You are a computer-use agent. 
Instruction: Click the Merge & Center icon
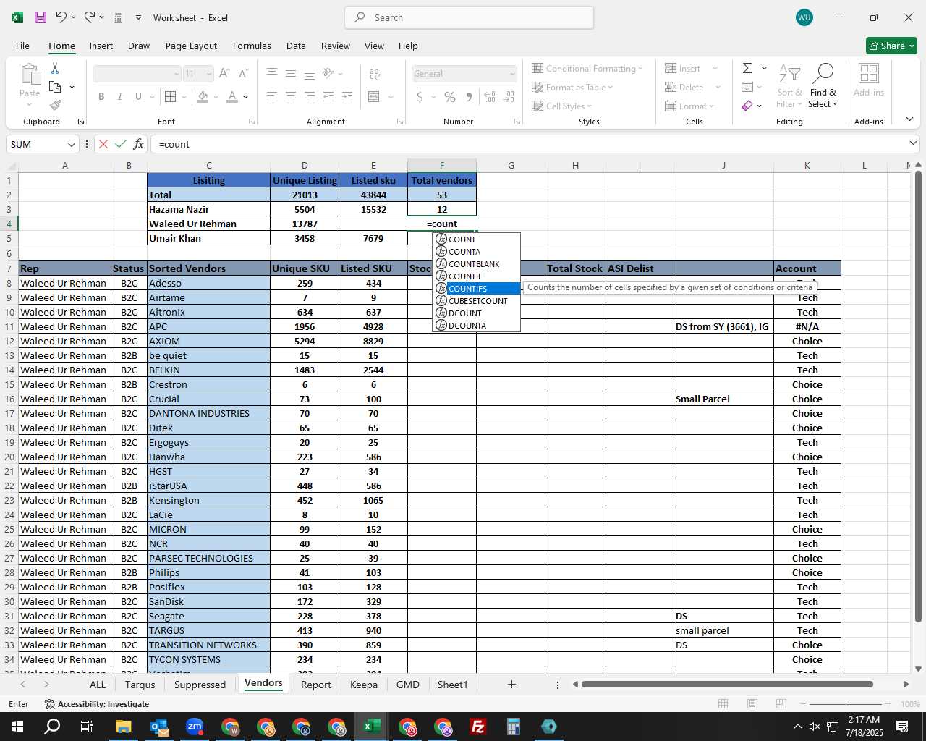374,96
